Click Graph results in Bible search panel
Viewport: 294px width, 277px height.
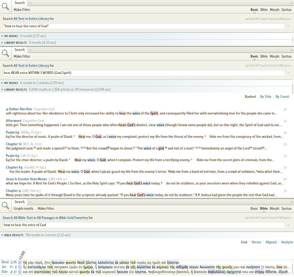coord(24,208)
